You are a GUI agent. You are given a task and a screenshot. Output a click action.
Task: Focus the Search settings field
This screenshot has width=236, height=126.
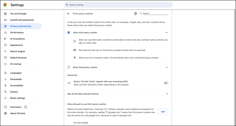click(118, 5)
